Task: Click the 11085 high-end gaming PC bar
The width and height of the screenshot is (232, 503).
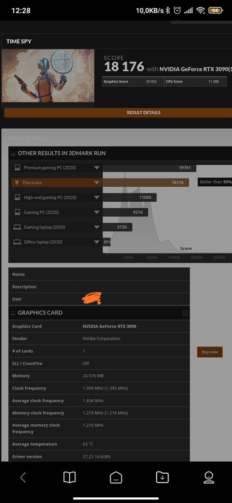Action: [130, 197]
